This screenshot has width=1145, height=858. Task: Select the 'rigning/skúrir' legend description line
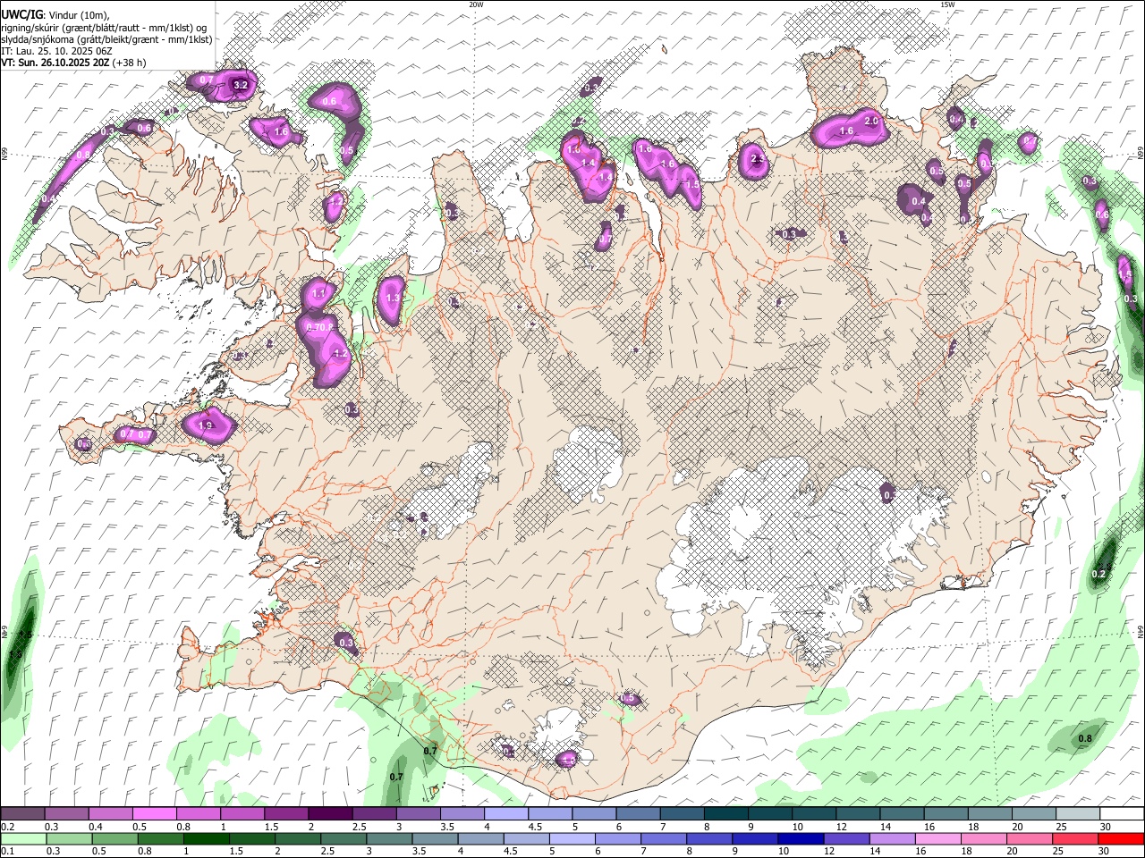click(x=104, y=28)
